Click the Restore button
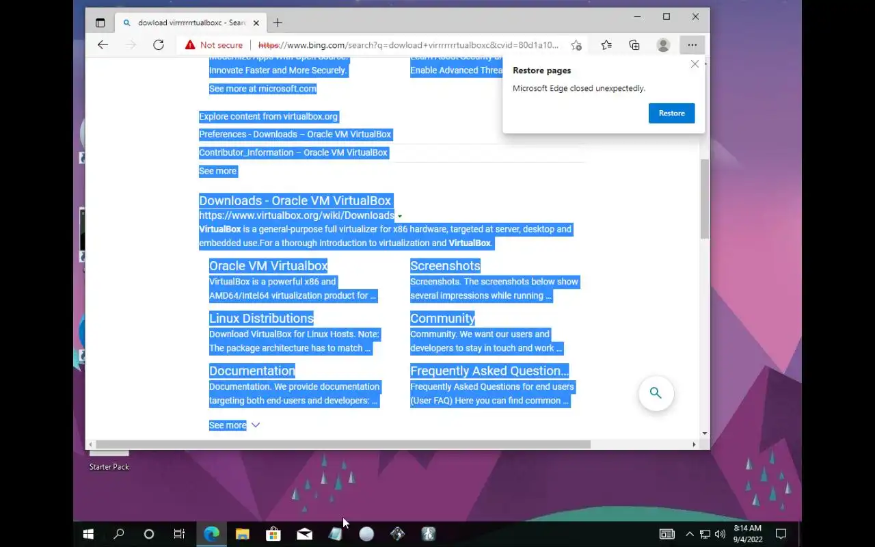 coord(671,114)
